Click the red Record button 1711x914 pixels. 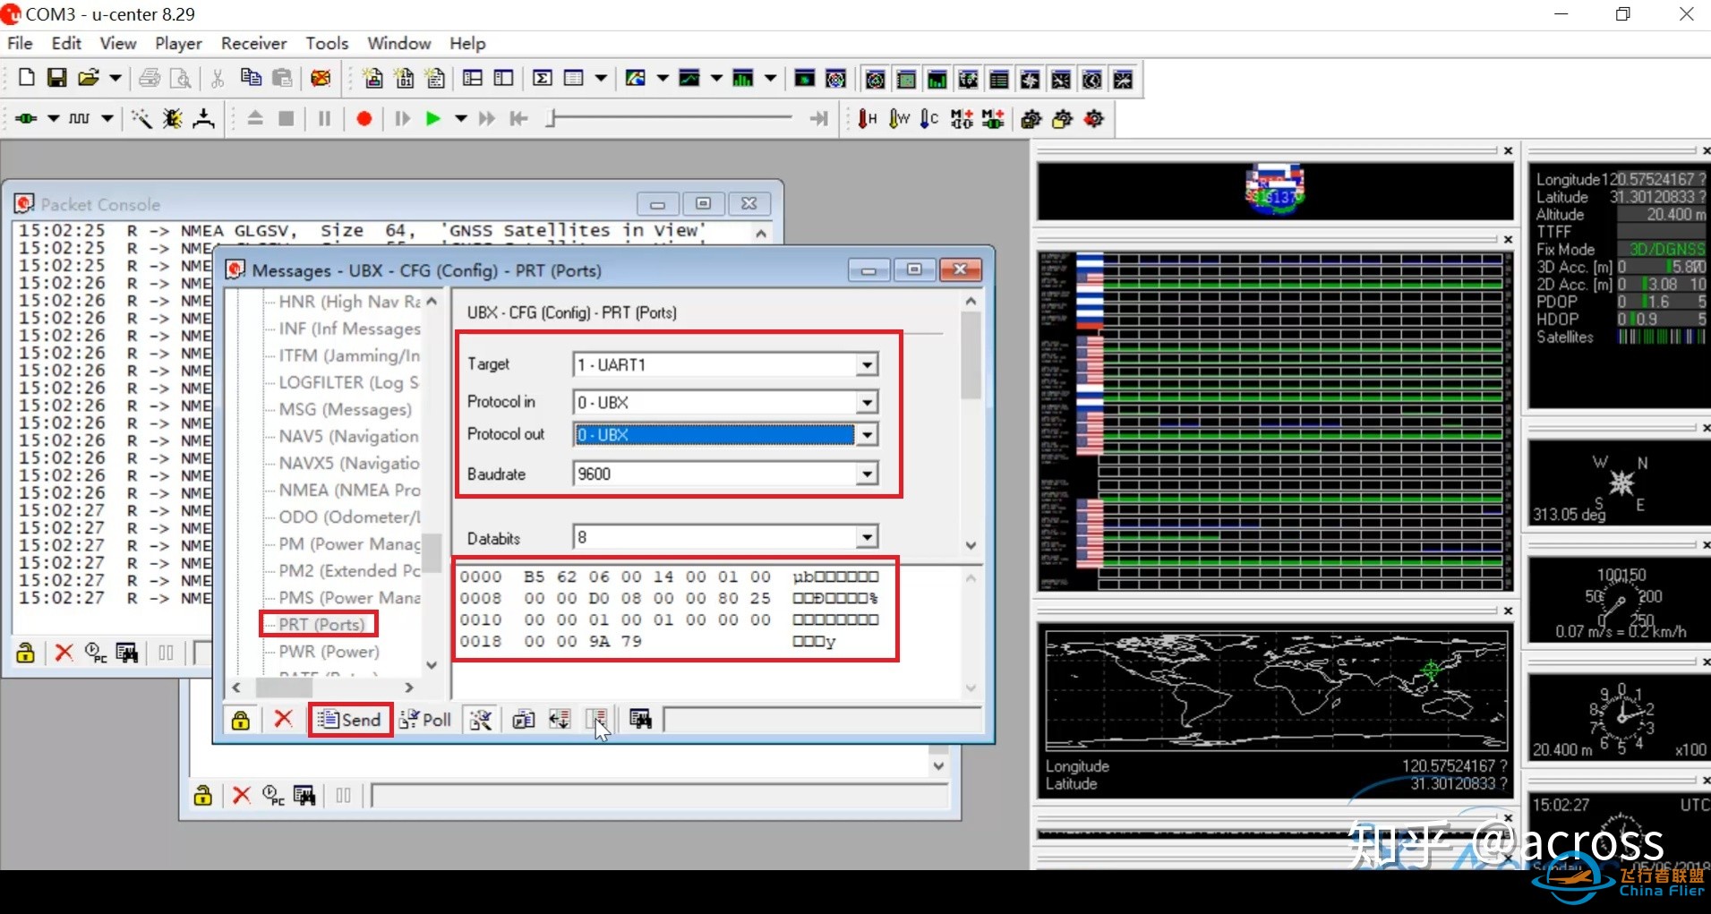point(364,119)
